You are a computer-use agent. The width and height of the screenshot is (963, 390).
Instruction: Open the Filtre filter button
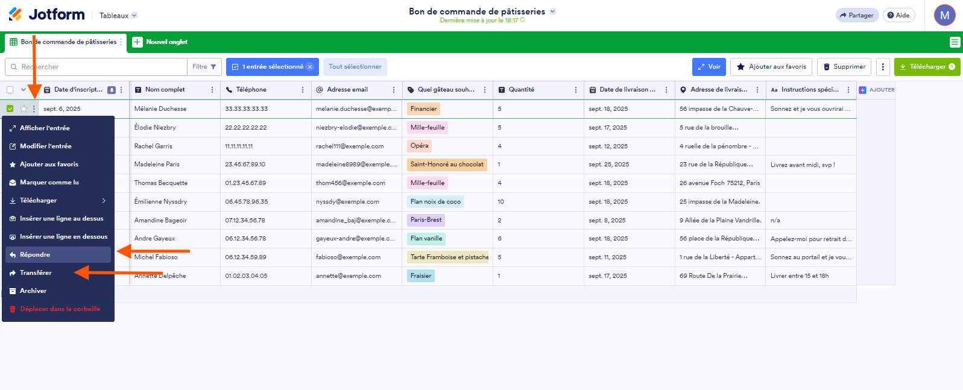tap(204, 67)
